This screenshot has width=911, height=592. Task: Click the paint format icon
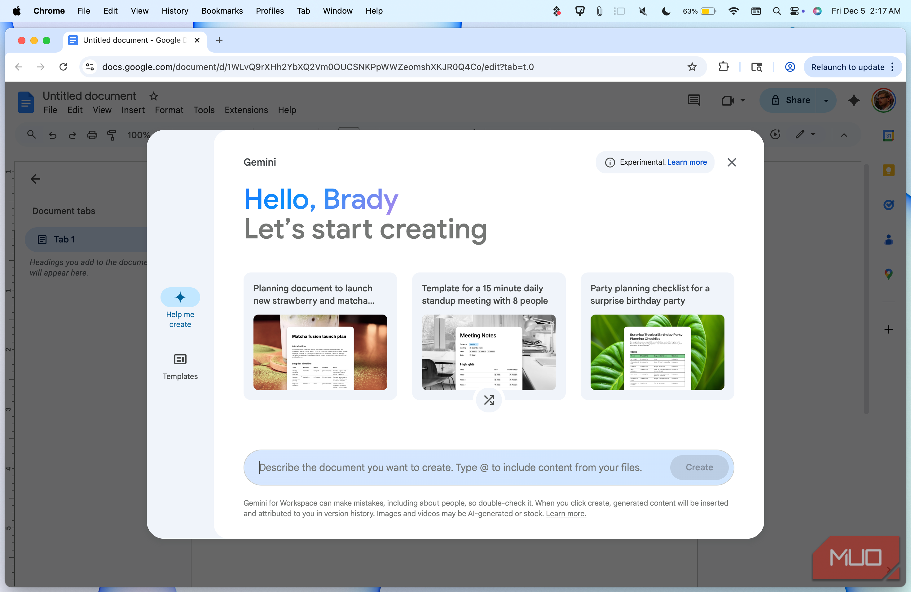tap(111, 135)
